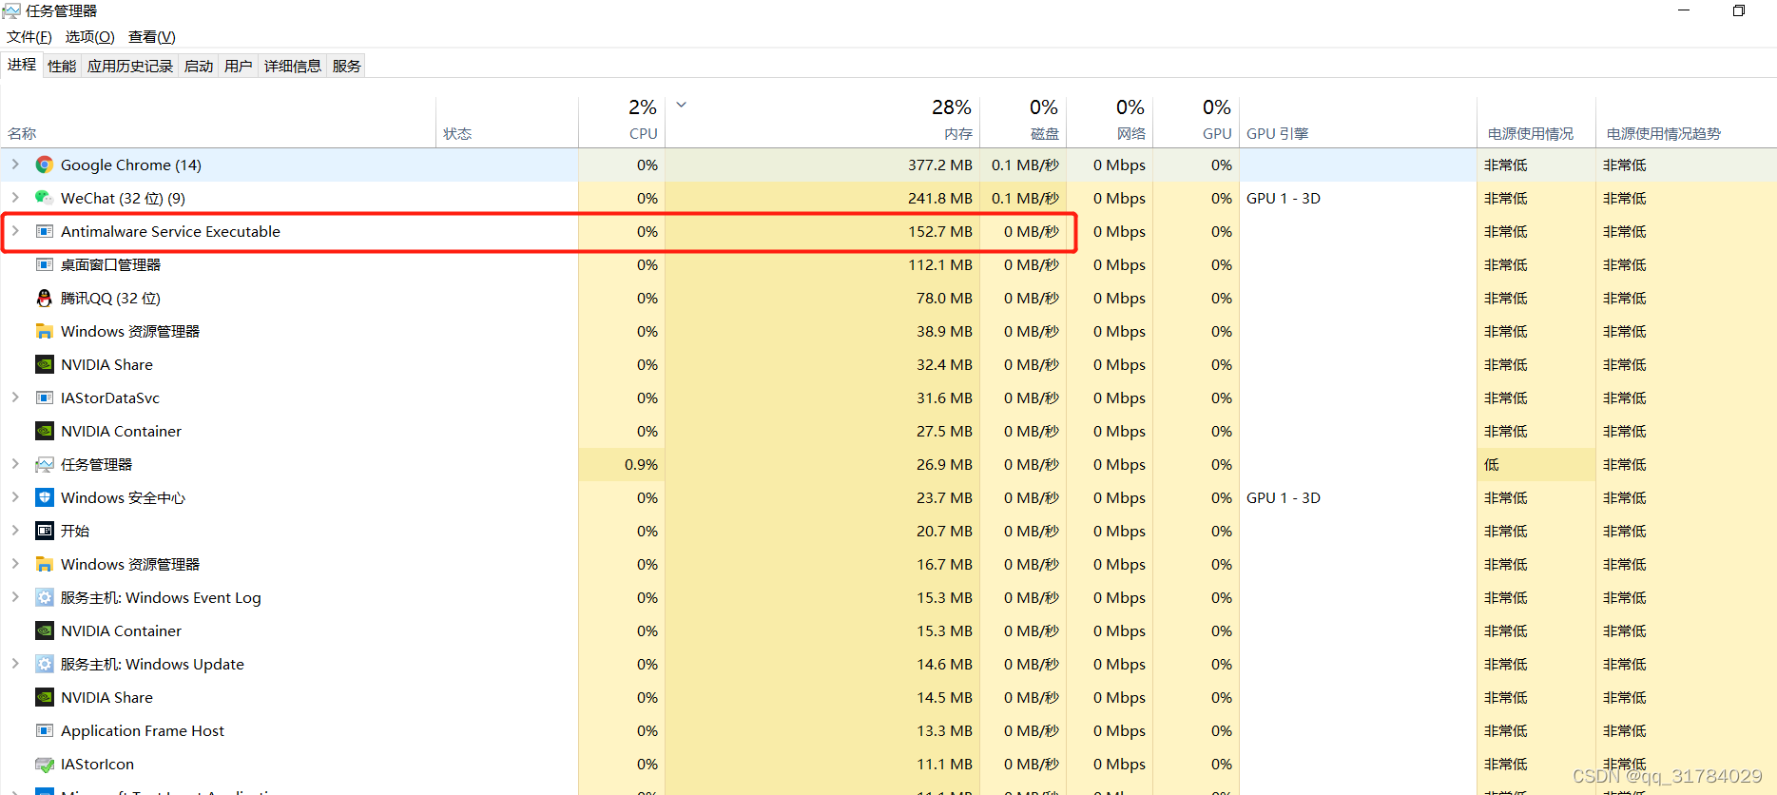1777x795 pixels.
Task: Sort by the CPU column header
Action: (x=622, y=122)
